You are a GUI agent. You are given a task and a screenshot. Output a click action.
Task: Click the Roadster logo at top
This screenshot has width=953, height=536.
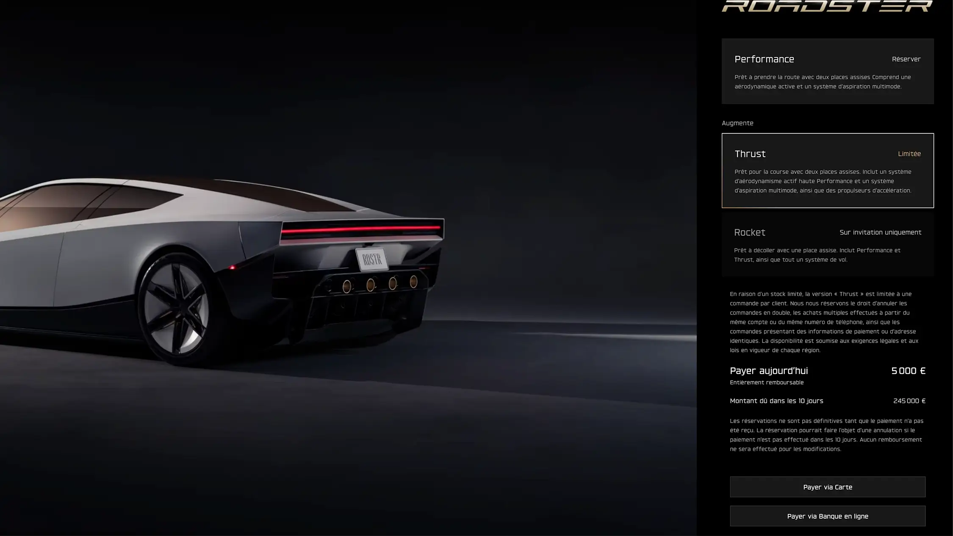coord(827,6)
